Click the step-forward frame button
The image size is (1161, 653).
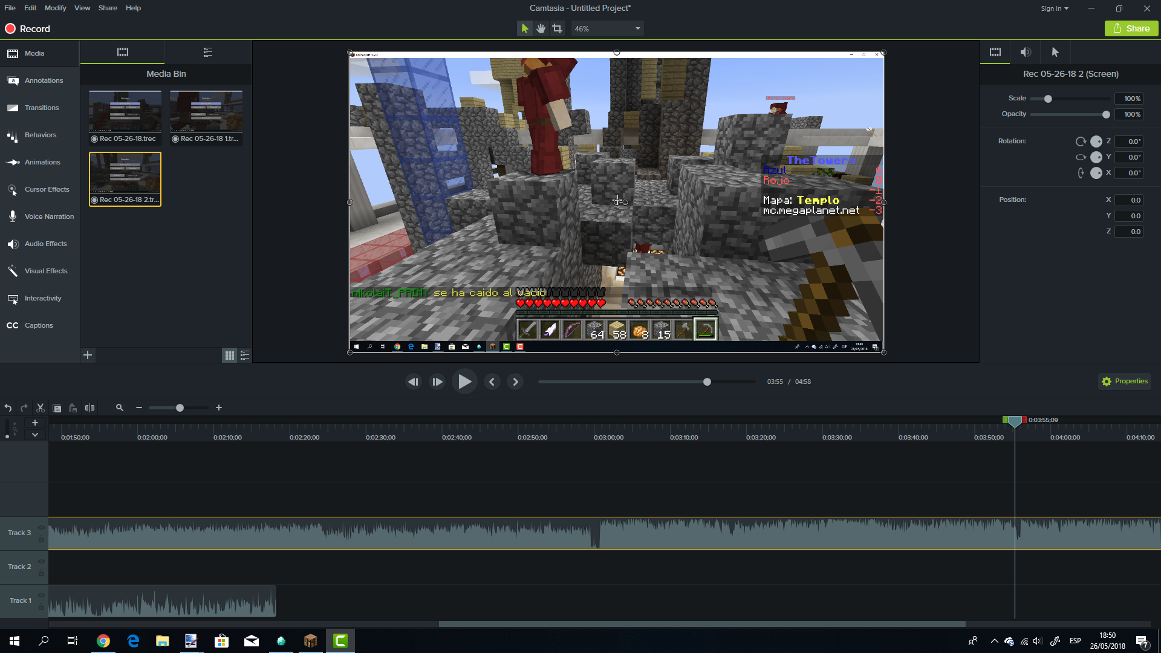(437, 382)
